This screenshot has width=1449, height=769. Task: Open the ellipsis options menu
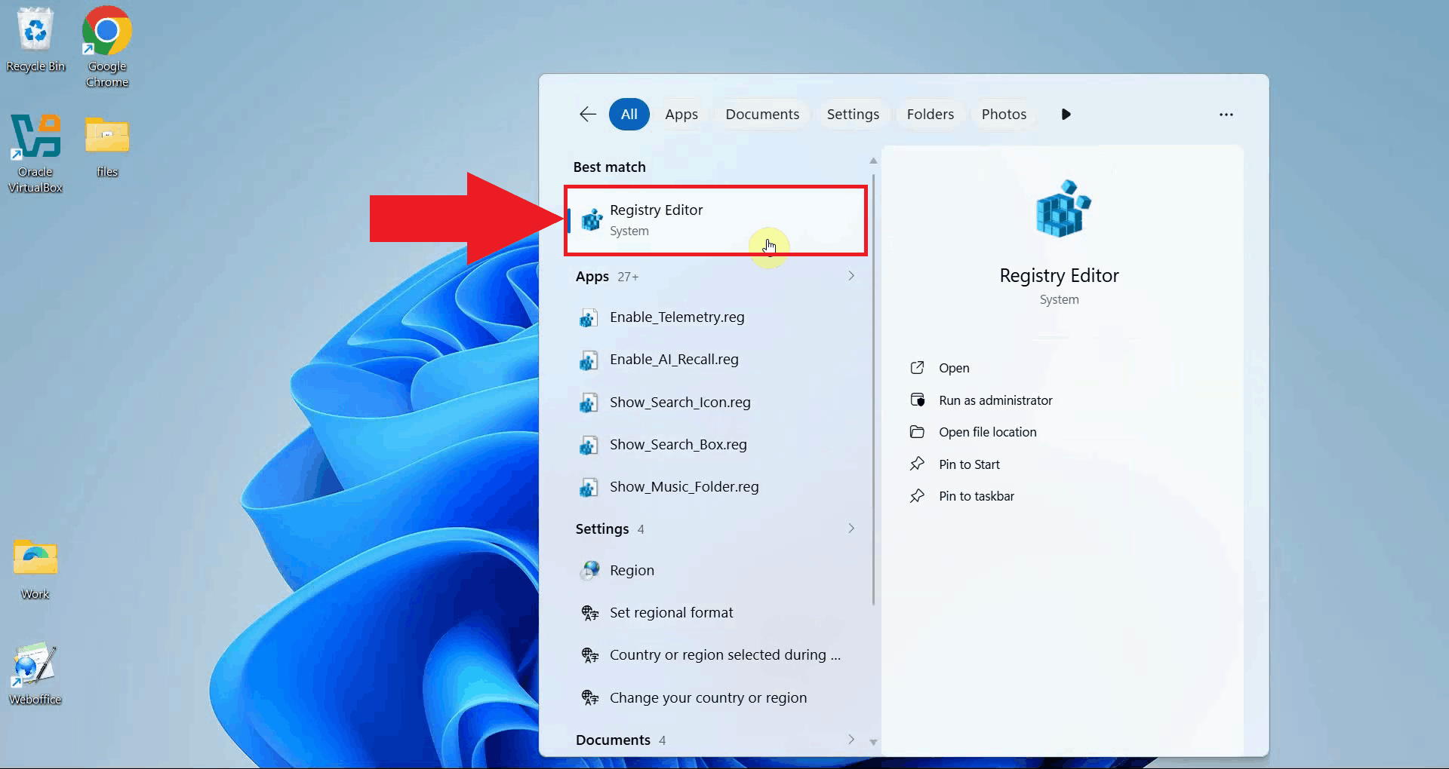(1225, 115)
